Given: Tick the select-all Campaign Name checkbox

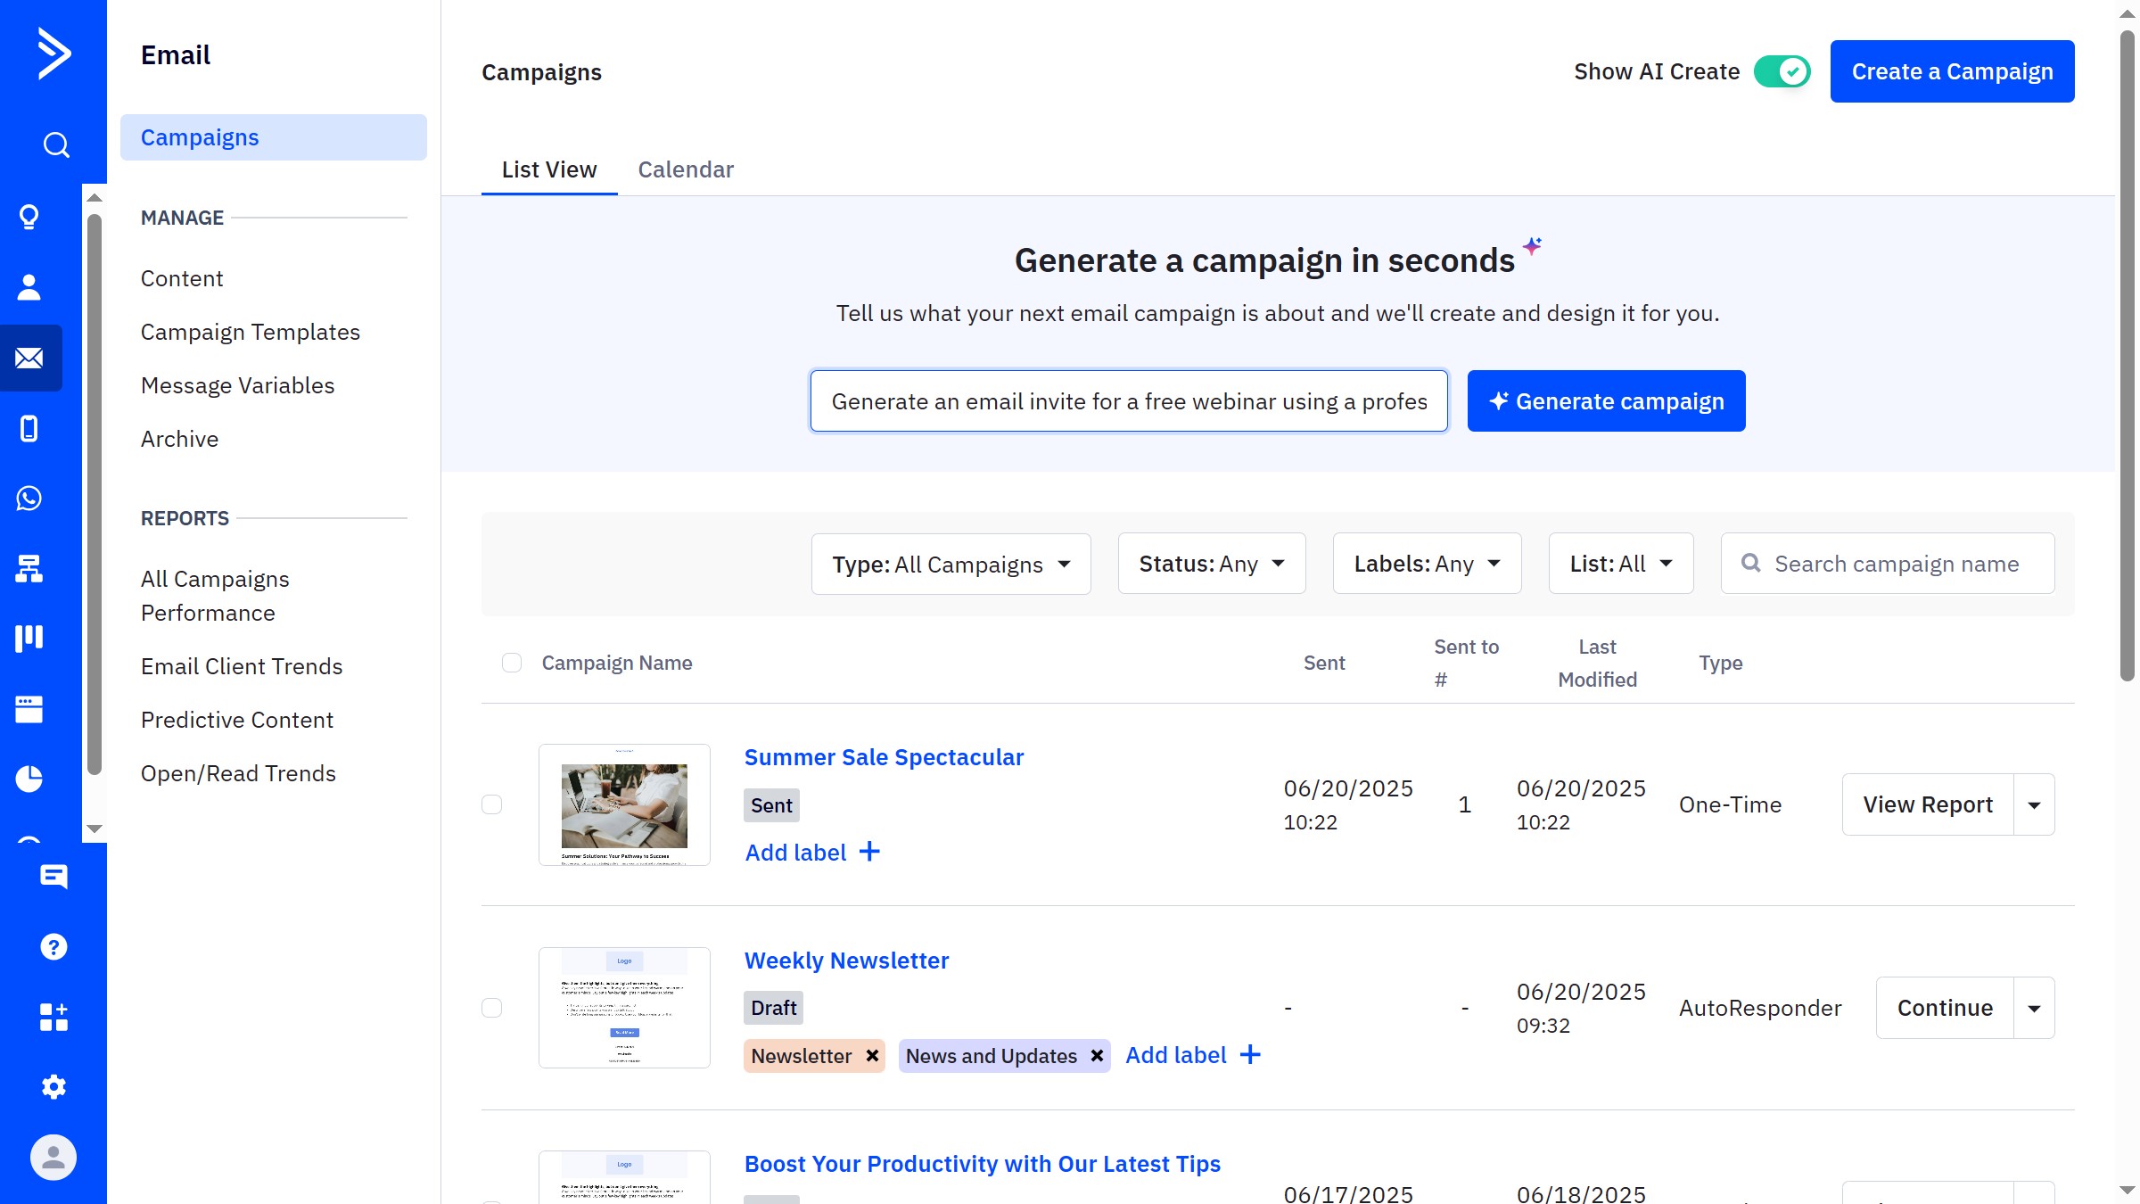Looking at the screenshot, I should (512, 663).
